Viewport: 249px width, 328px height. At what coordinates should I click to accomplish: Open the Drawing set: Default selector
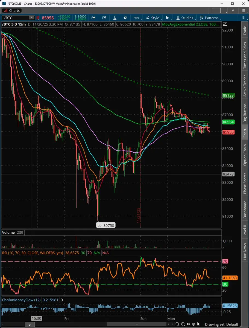click(223, 324)
